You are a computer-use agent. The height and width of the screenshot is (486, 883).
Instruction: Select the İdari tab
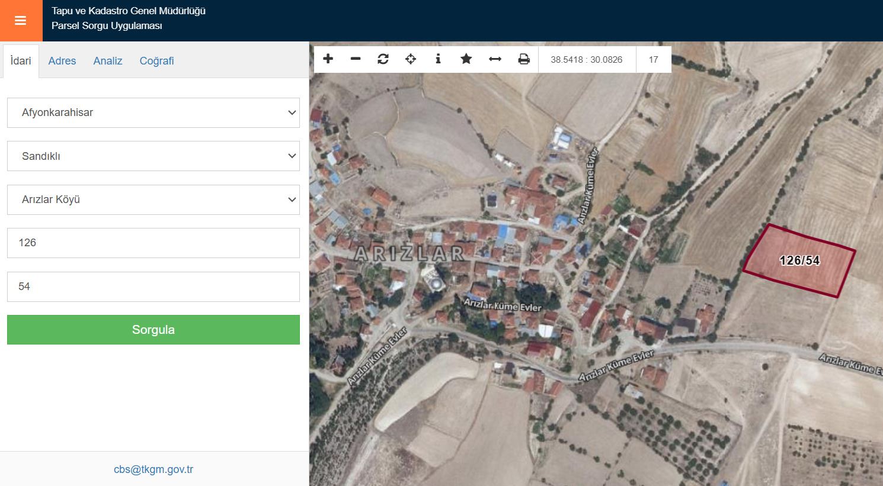(x=21, y=61)
